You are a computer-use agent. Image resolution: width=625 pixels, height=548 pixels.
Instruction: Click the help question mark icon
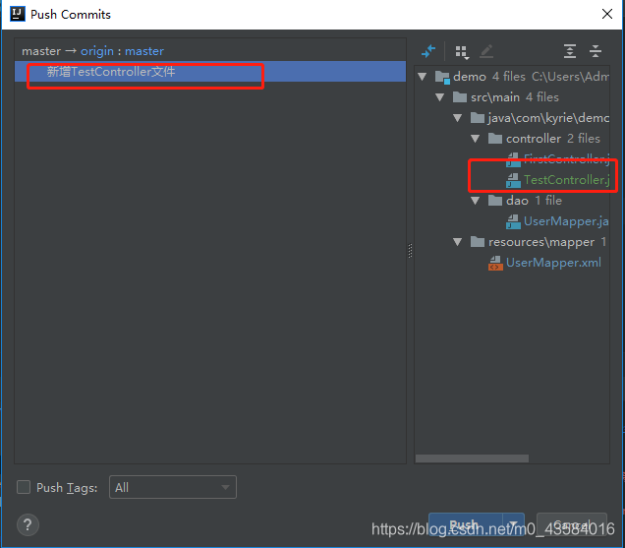click(28, 524)
